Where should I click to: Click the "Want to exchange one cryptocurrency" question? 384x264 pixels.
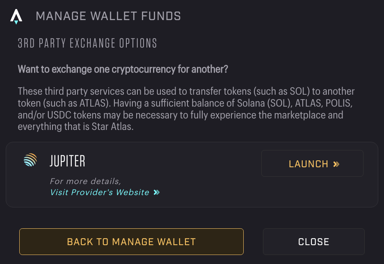click(123, 69)
